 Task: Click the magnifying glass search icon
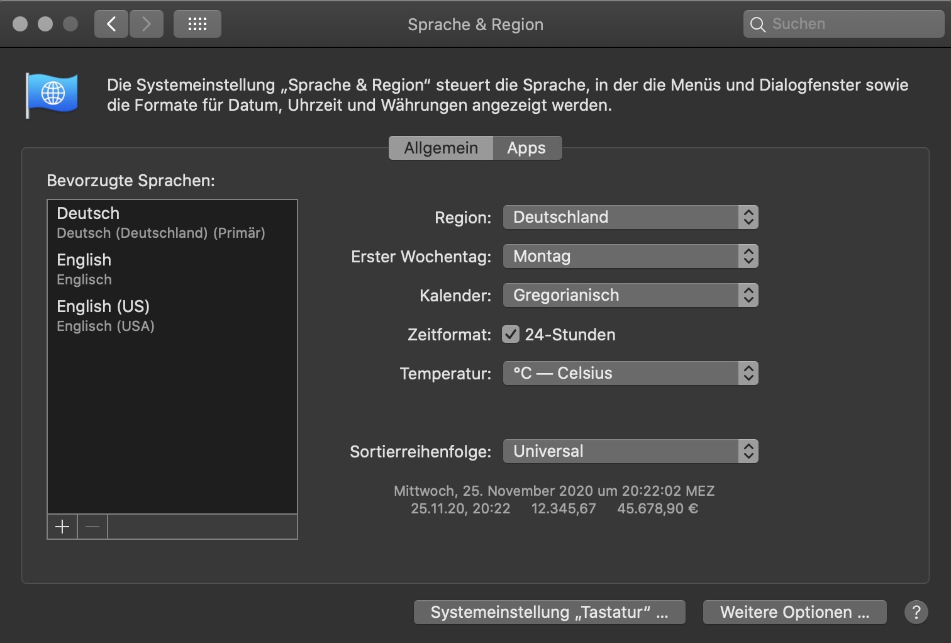pyautogui.click(x=758, y=25)
